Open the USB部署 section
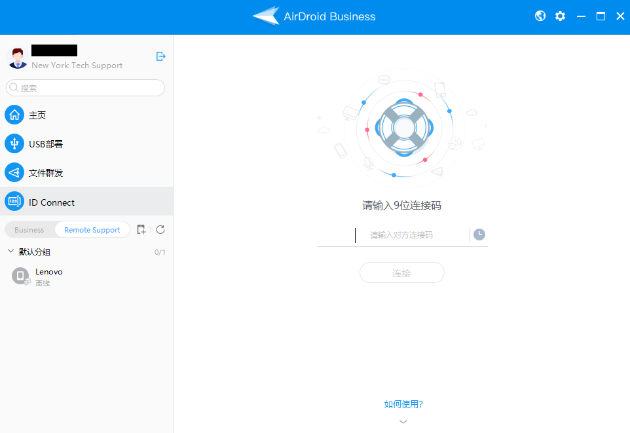Image resolution: width=630 pixels, height=433 pixels. [86, 144]
